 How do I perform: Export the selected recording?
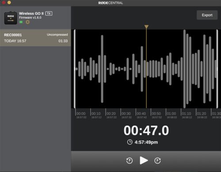point(207,15)
